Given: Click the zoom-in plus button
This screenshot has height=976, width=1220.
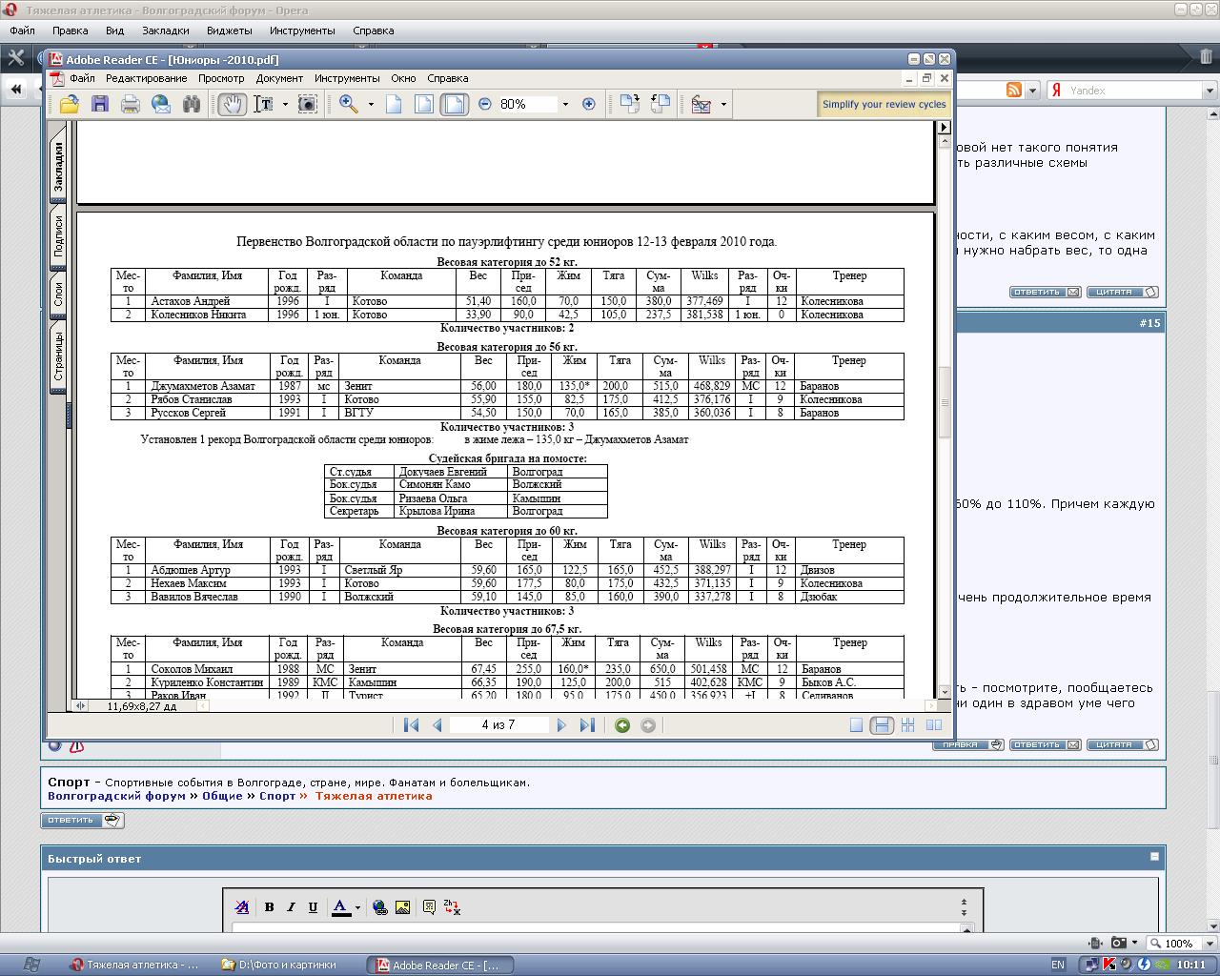Looking at the screenshot, I should (589, 104).
